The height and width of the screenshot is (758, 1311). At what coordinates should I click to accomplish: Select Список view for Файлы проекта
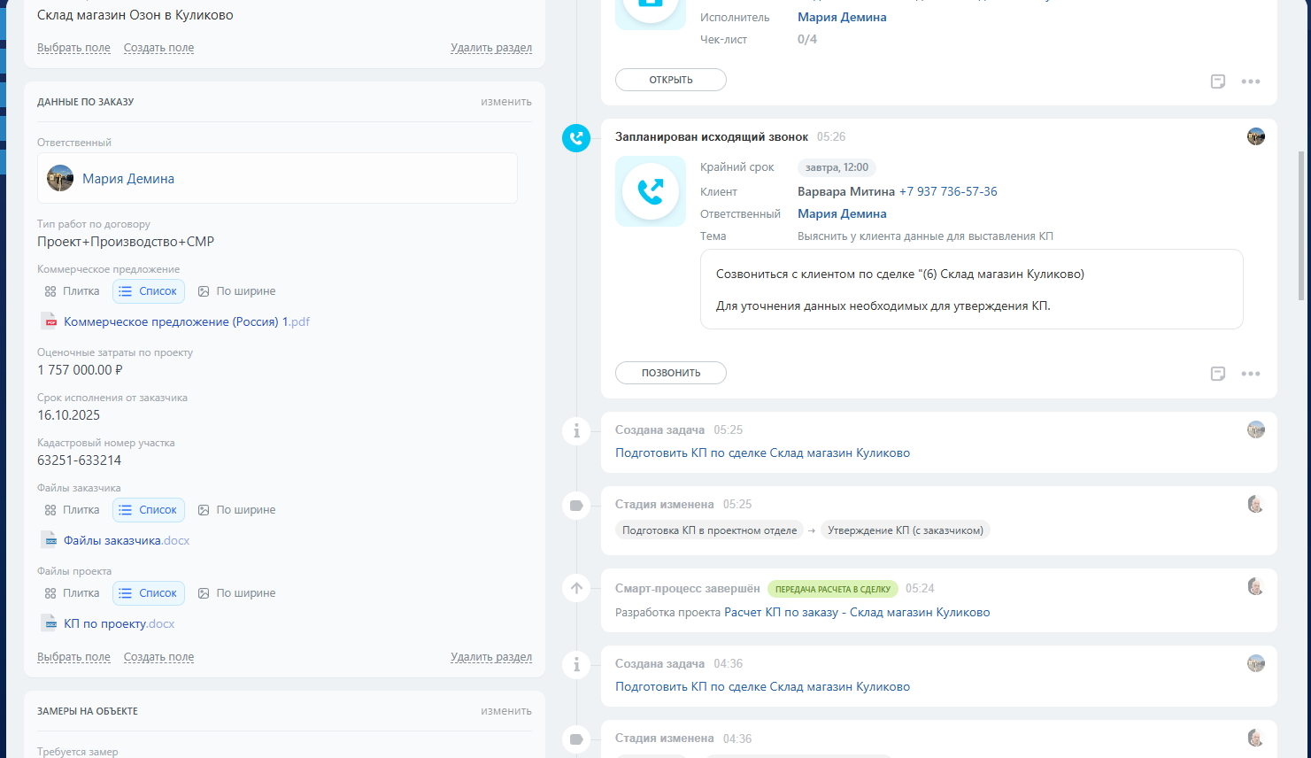pos(149,593)
